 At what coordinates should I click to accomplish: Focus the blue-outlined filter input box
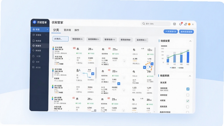[x=60, y=39]
